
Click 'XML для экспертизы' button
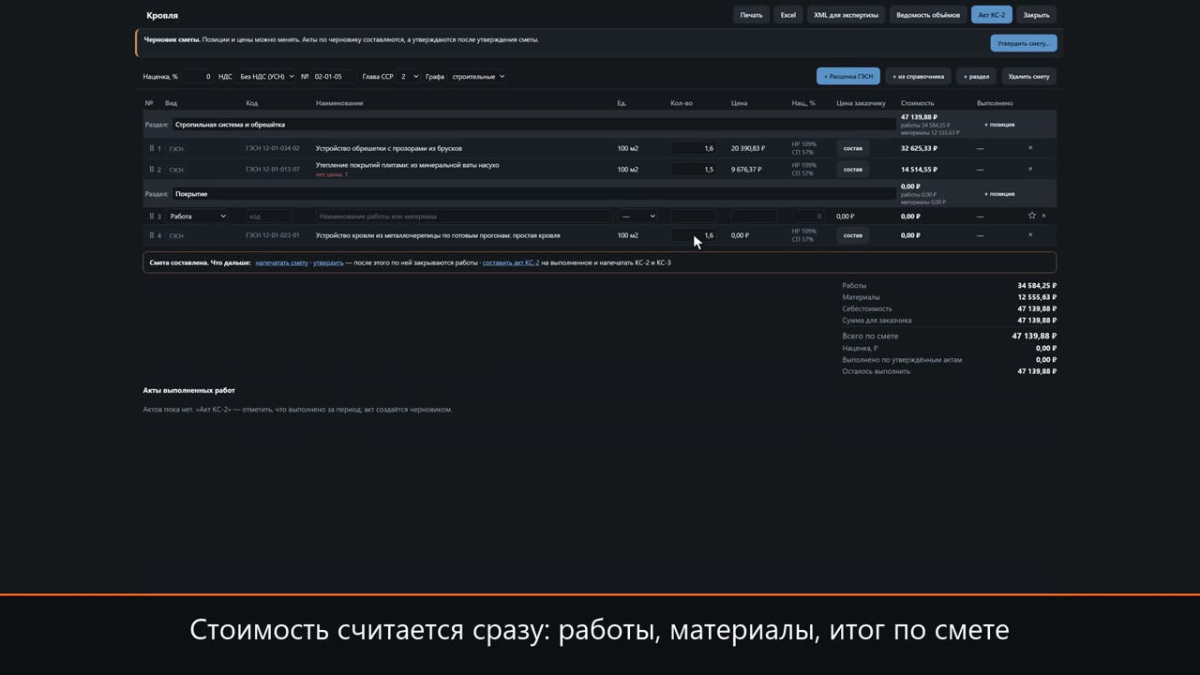point(846,15)
